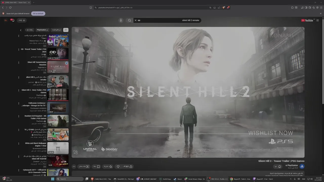Select the 'PlayStation' filter chip
This screenshot has height=182, width=324.
click(43, 30)
